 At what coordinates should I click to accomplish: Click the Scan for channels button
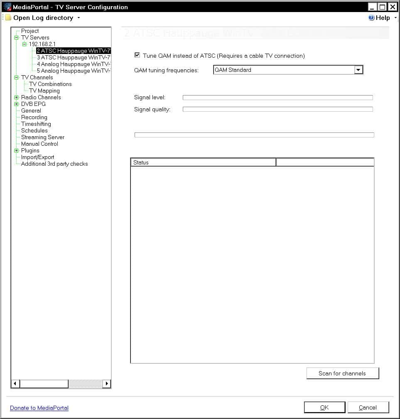click(343, 373)
